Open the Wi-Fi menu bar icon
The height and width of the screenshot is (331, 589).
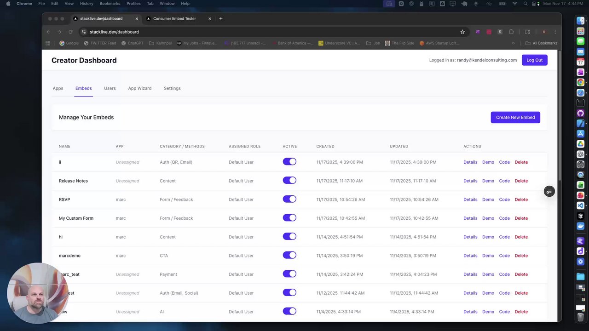click(x=514, y=4)
